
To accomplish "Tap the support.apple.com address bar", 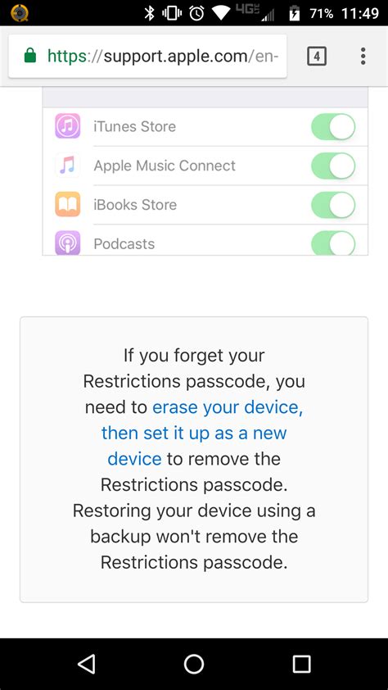I will (147, 57).
